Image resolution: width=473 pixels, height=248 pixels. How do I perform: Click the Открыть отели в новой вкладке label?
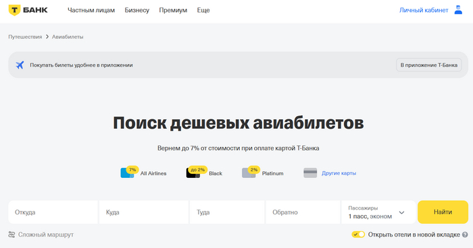[x=414, y=235]
